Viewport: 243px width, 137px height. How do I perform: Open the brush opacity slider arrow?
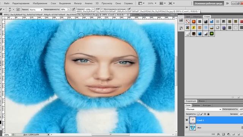pyautogui.click(x=68, y=10)
